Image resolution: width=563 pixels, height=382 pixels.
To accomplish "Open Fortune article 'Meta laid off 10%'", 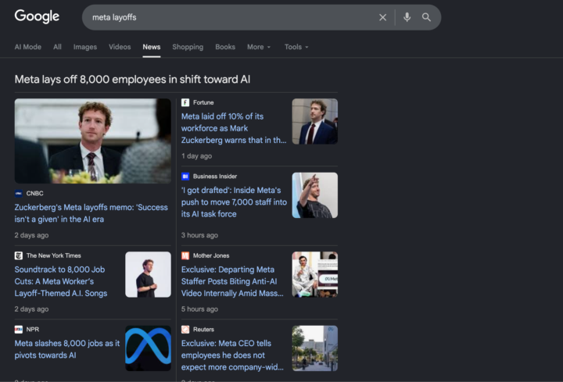I will [234, 128].
